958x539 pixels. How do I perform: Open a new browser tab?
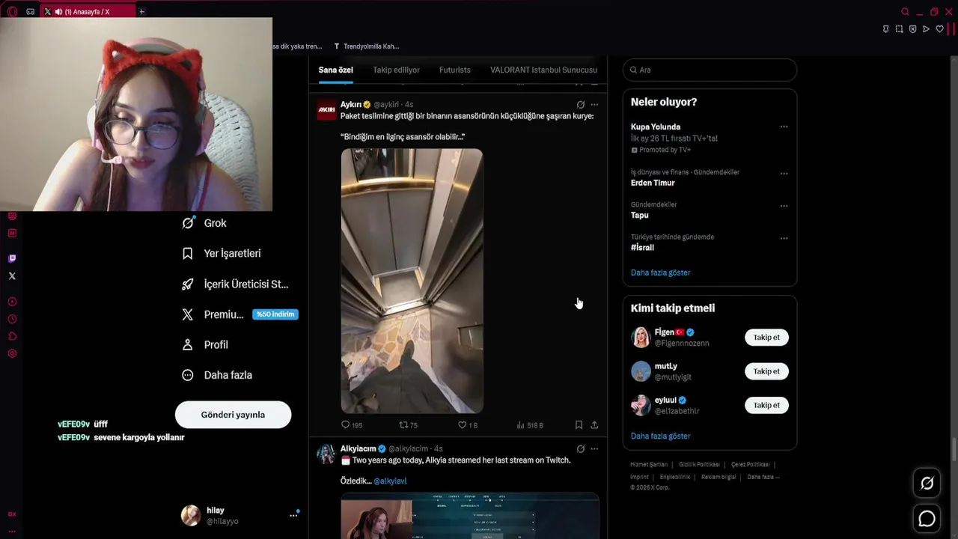(142, 12)
